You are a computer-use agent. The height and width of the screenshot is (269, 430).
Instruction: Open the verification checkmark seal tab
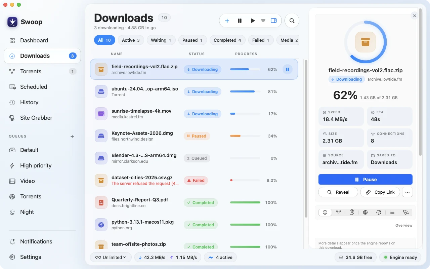click(379, 213)
